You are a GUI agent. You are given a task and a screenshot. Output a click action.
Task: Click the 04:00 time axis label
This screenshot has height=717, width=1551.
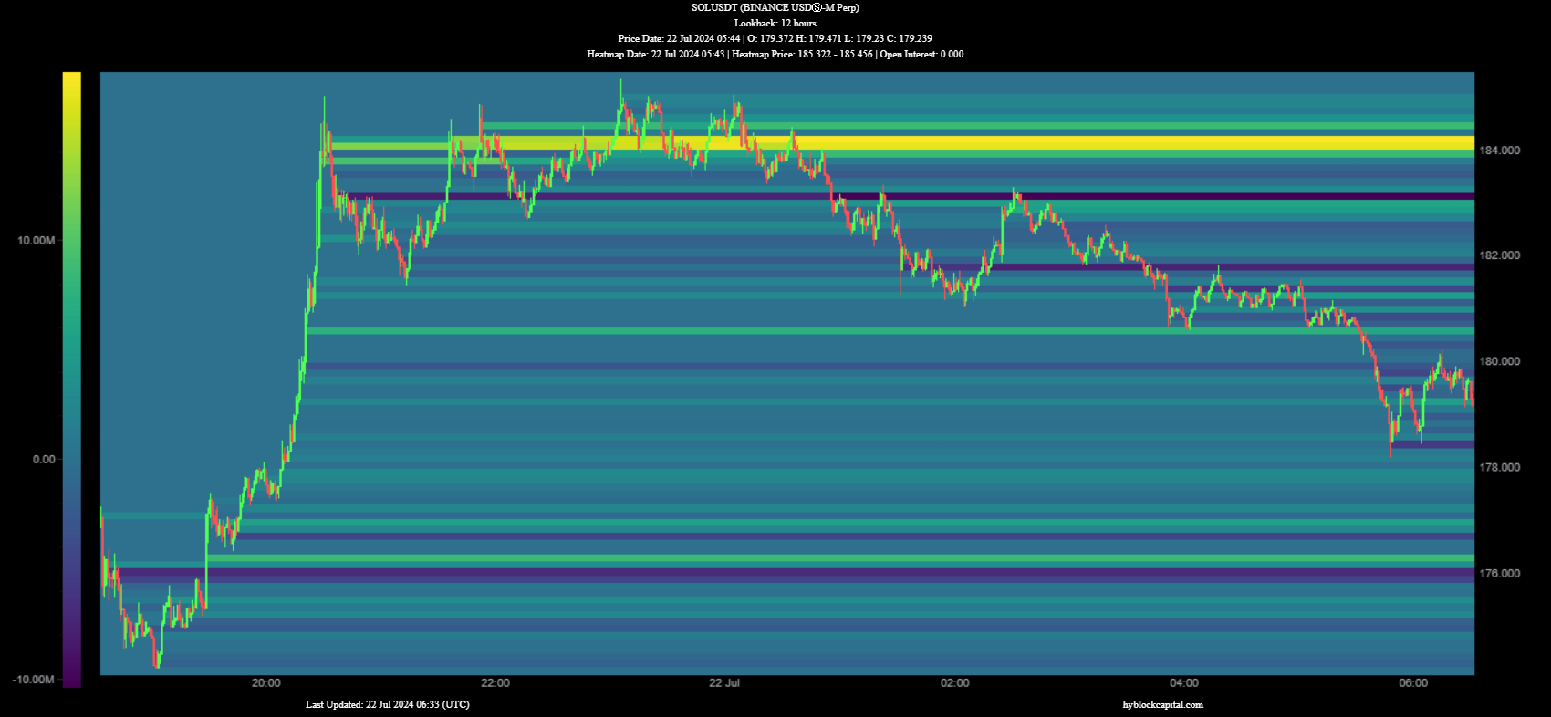[x=1184, y=683]
